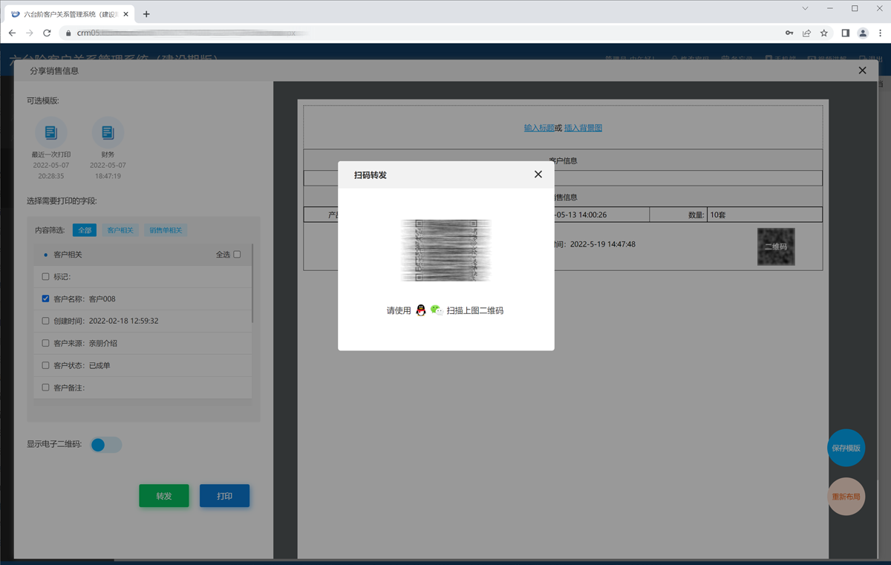The image size is (891, 565).
Task: Open the browser side panel icon
Action: (x=845, y=33)
